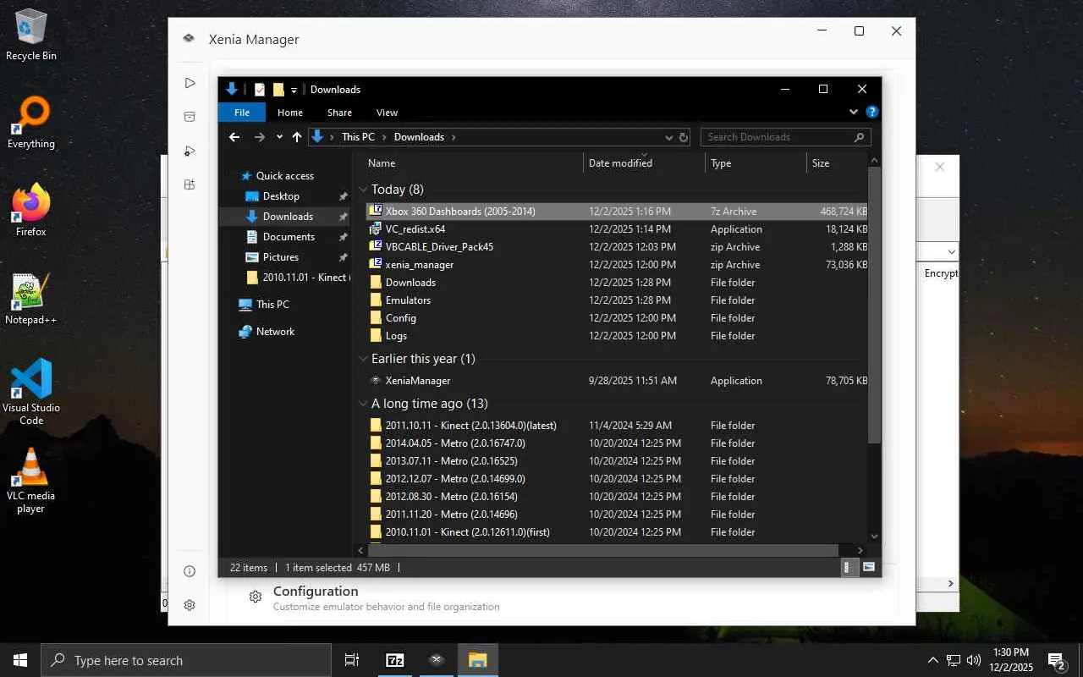Screen dimensions: 1083x677
Task: Expand the address bar history dropdown
Action: click(668, 137)
